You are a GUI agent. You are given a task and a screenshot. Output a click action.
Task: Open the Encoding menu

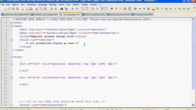coord(31,5)
